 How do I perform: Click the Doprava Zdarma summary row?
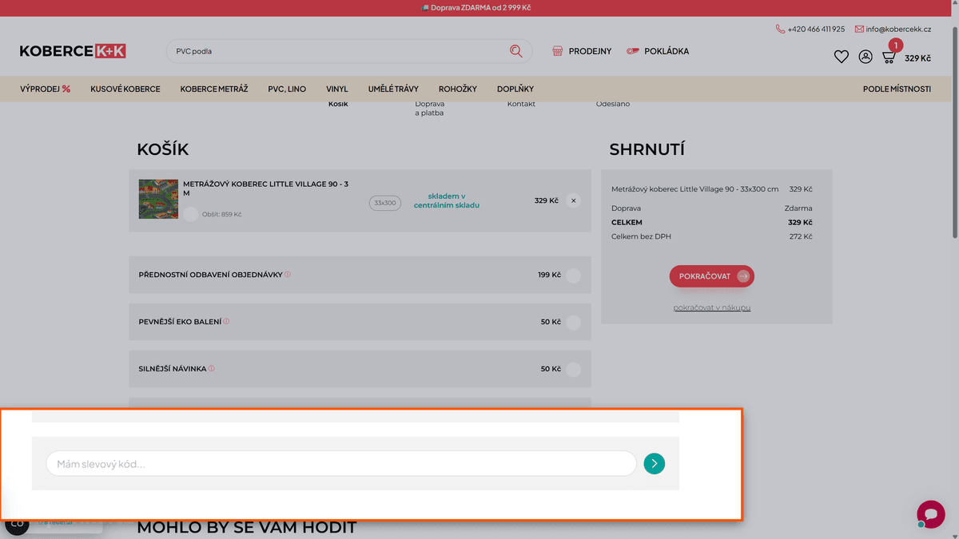[711, 208]
